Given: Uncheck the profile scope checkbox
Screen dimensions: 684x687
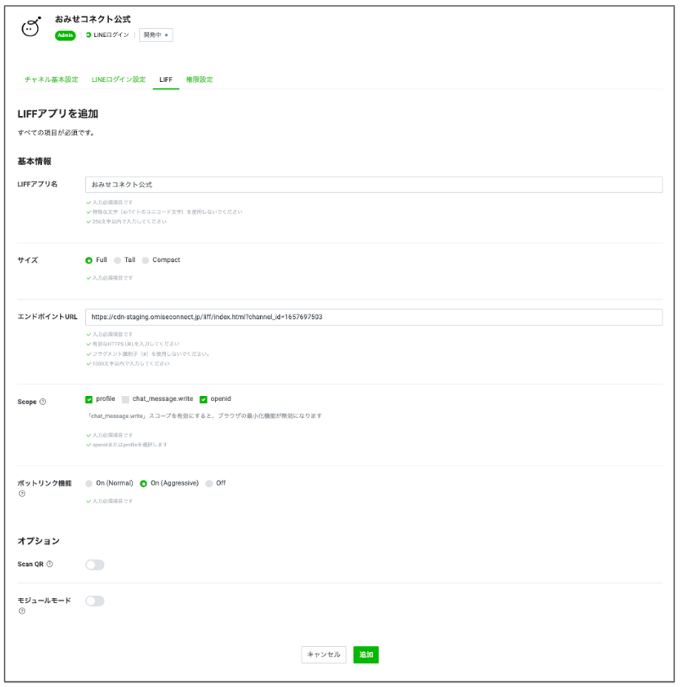Looking at the screenshot, I should pos(89,399).
